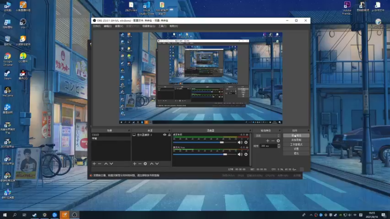Open Task View on taskbar
The height and width of the screenshot is (219, 390).
coord(24,215)
